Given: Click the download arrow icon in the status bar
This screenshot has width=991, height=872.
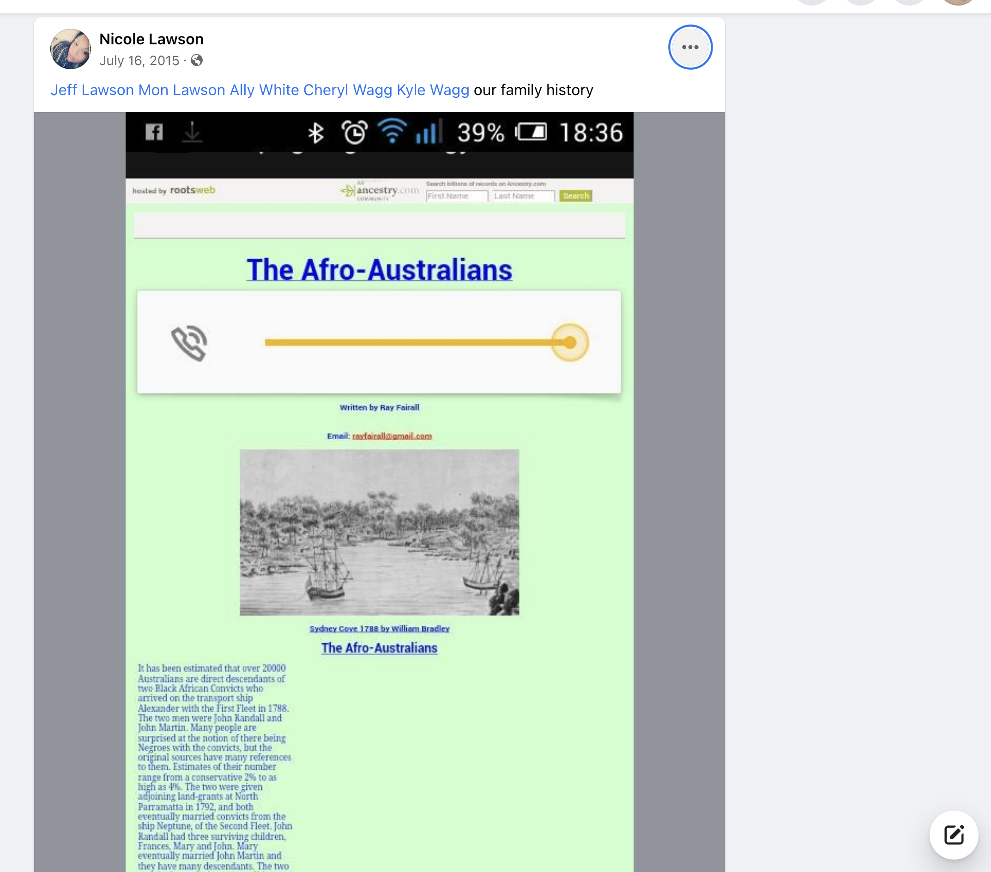Looking at the screenshot, I should (x=192, y=132).
